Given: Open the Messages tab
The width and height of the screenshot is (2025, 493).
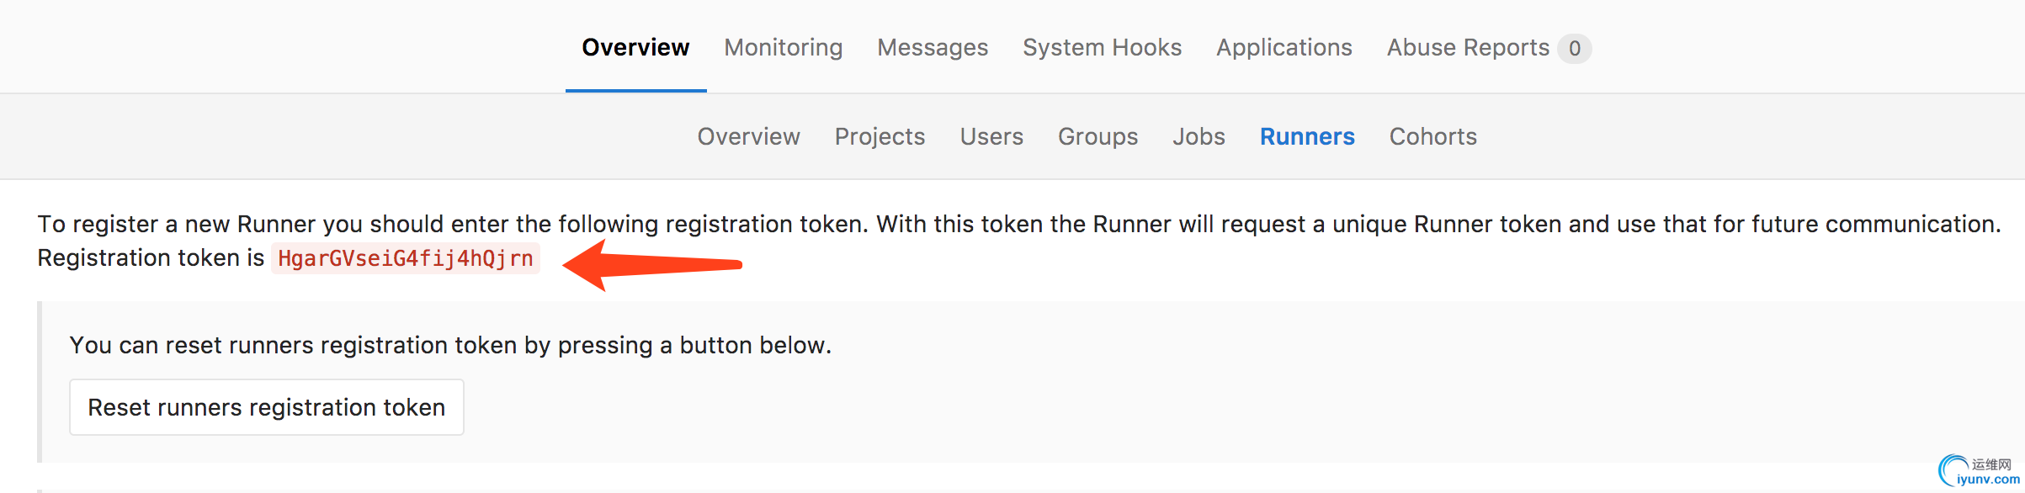Looking at the screenshot, I should [933, 47].
